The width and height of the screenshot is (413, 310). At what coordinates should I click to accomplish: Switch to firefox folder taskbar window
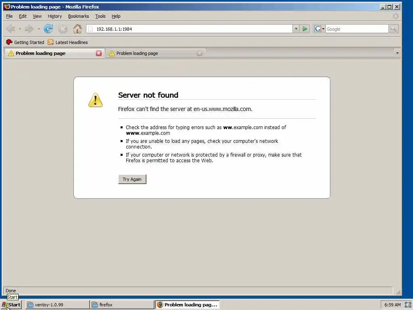122,305
